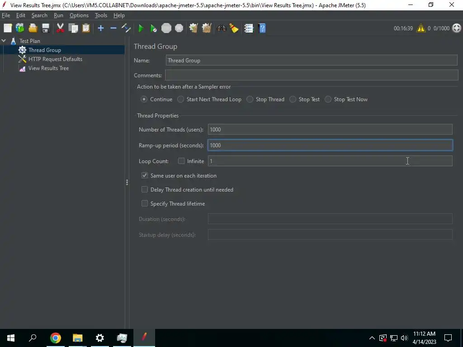Open the Edit menu
The image size is (463, 347).
pyautogui.click(x=21, y=15)
